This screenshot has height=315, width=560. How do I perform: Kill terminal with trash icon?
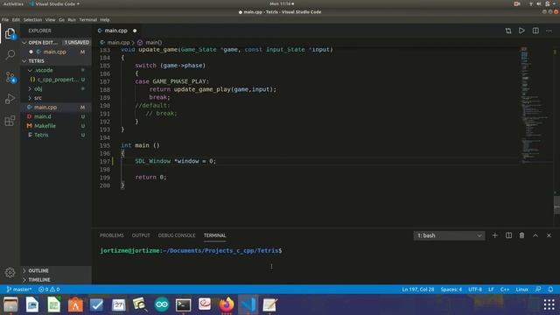click(521, 235)
